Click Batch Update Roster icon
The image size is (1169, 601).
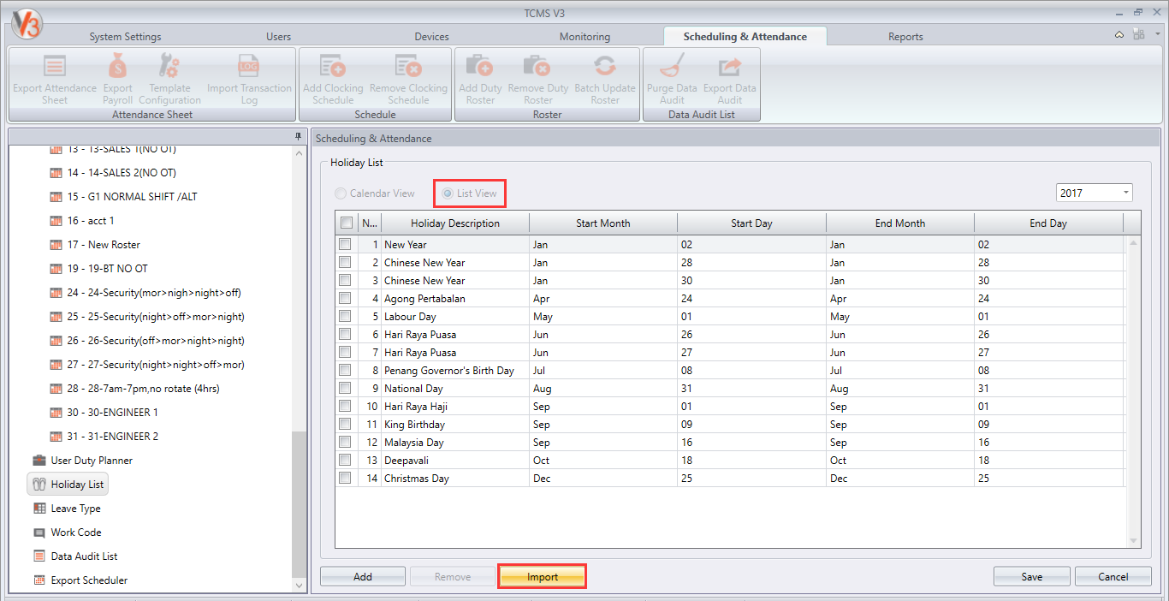605,66
